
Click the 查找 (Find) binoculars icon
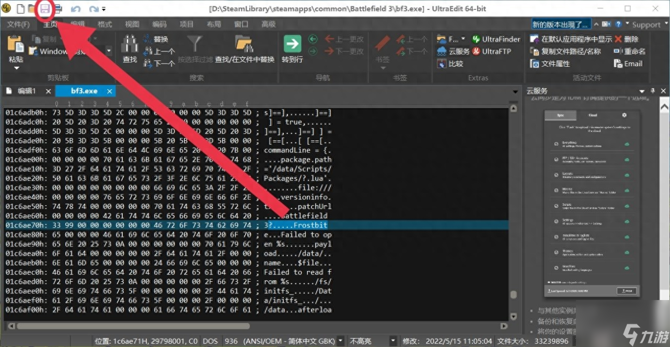click(130, 44)
